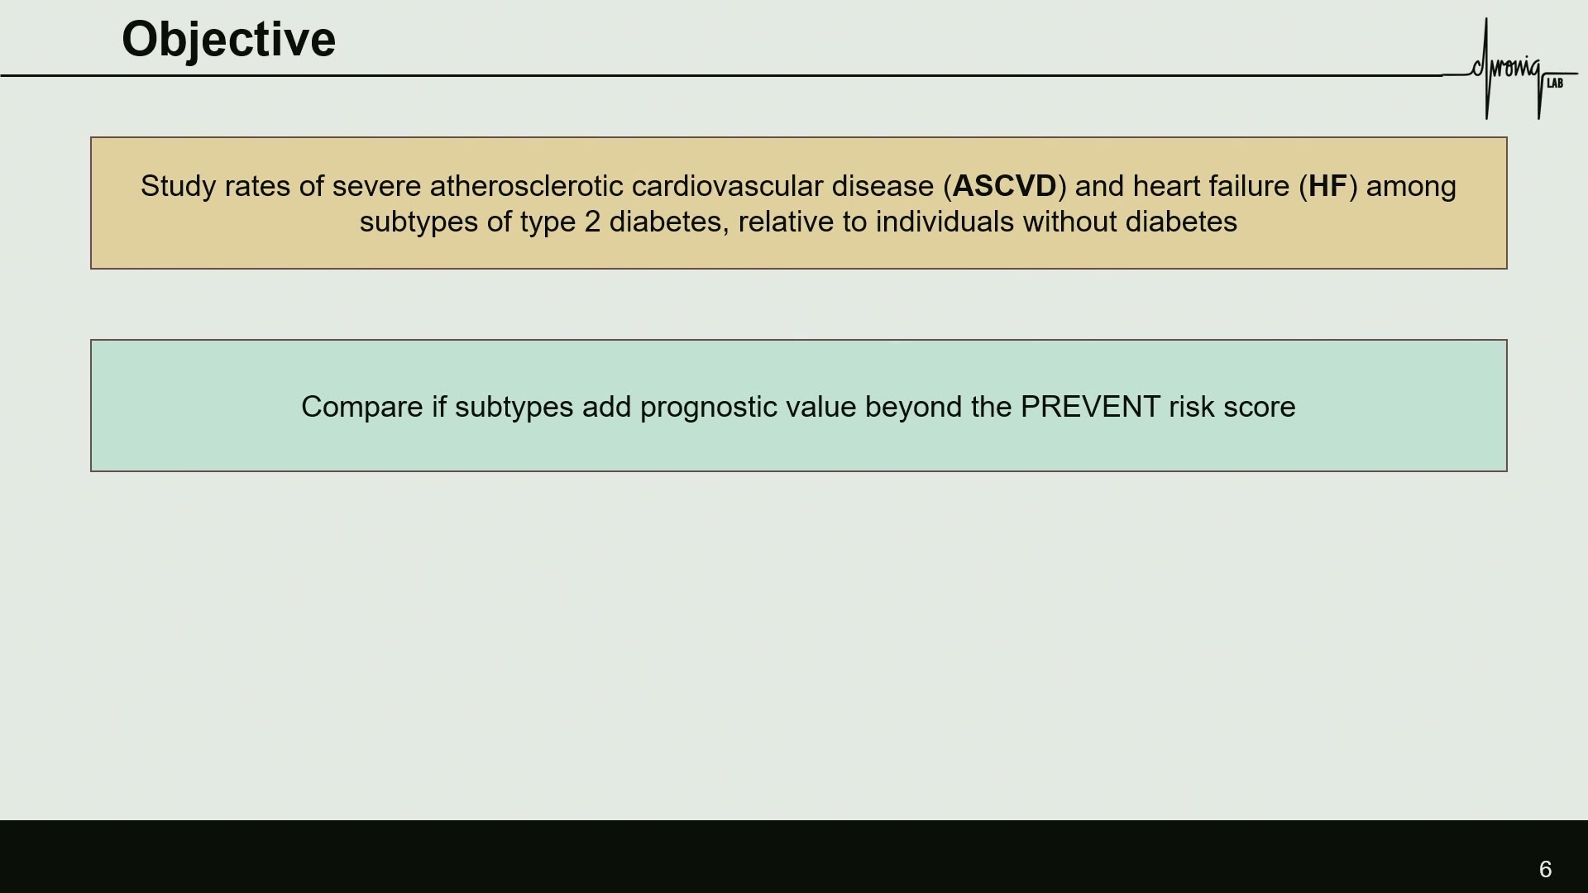Select the slide title Objective

point(228,39)
